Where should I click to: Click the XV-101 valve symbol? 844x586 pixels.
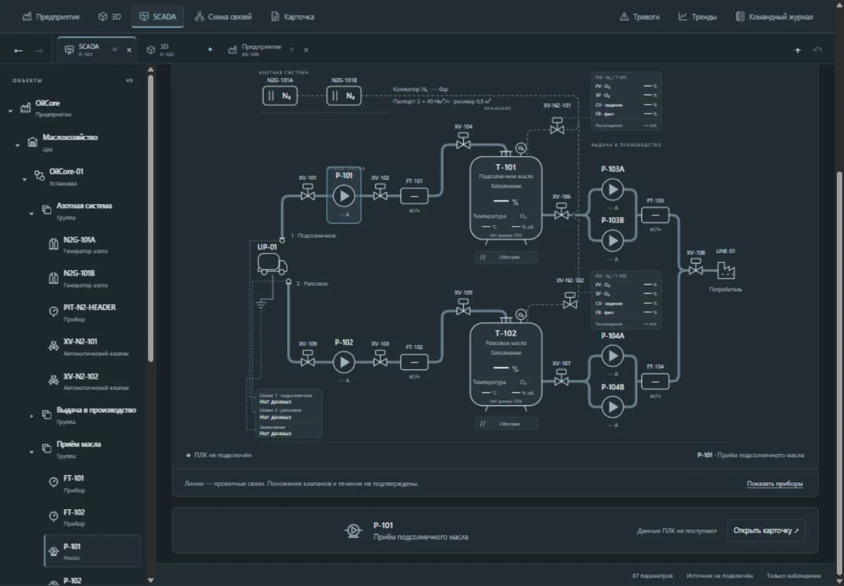pyautogui.click(x=307, y=192)
